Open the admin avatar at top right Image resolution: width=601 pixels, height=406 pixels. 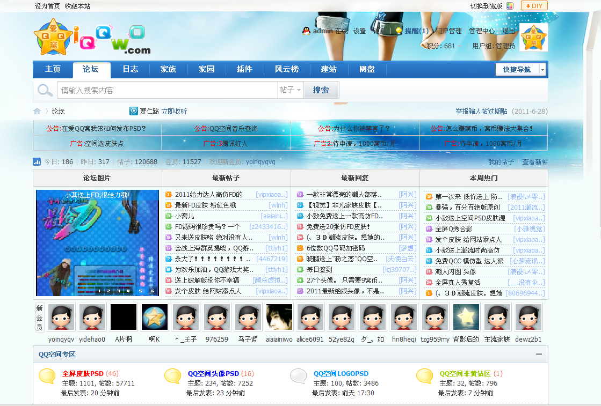tap(533, 37)
